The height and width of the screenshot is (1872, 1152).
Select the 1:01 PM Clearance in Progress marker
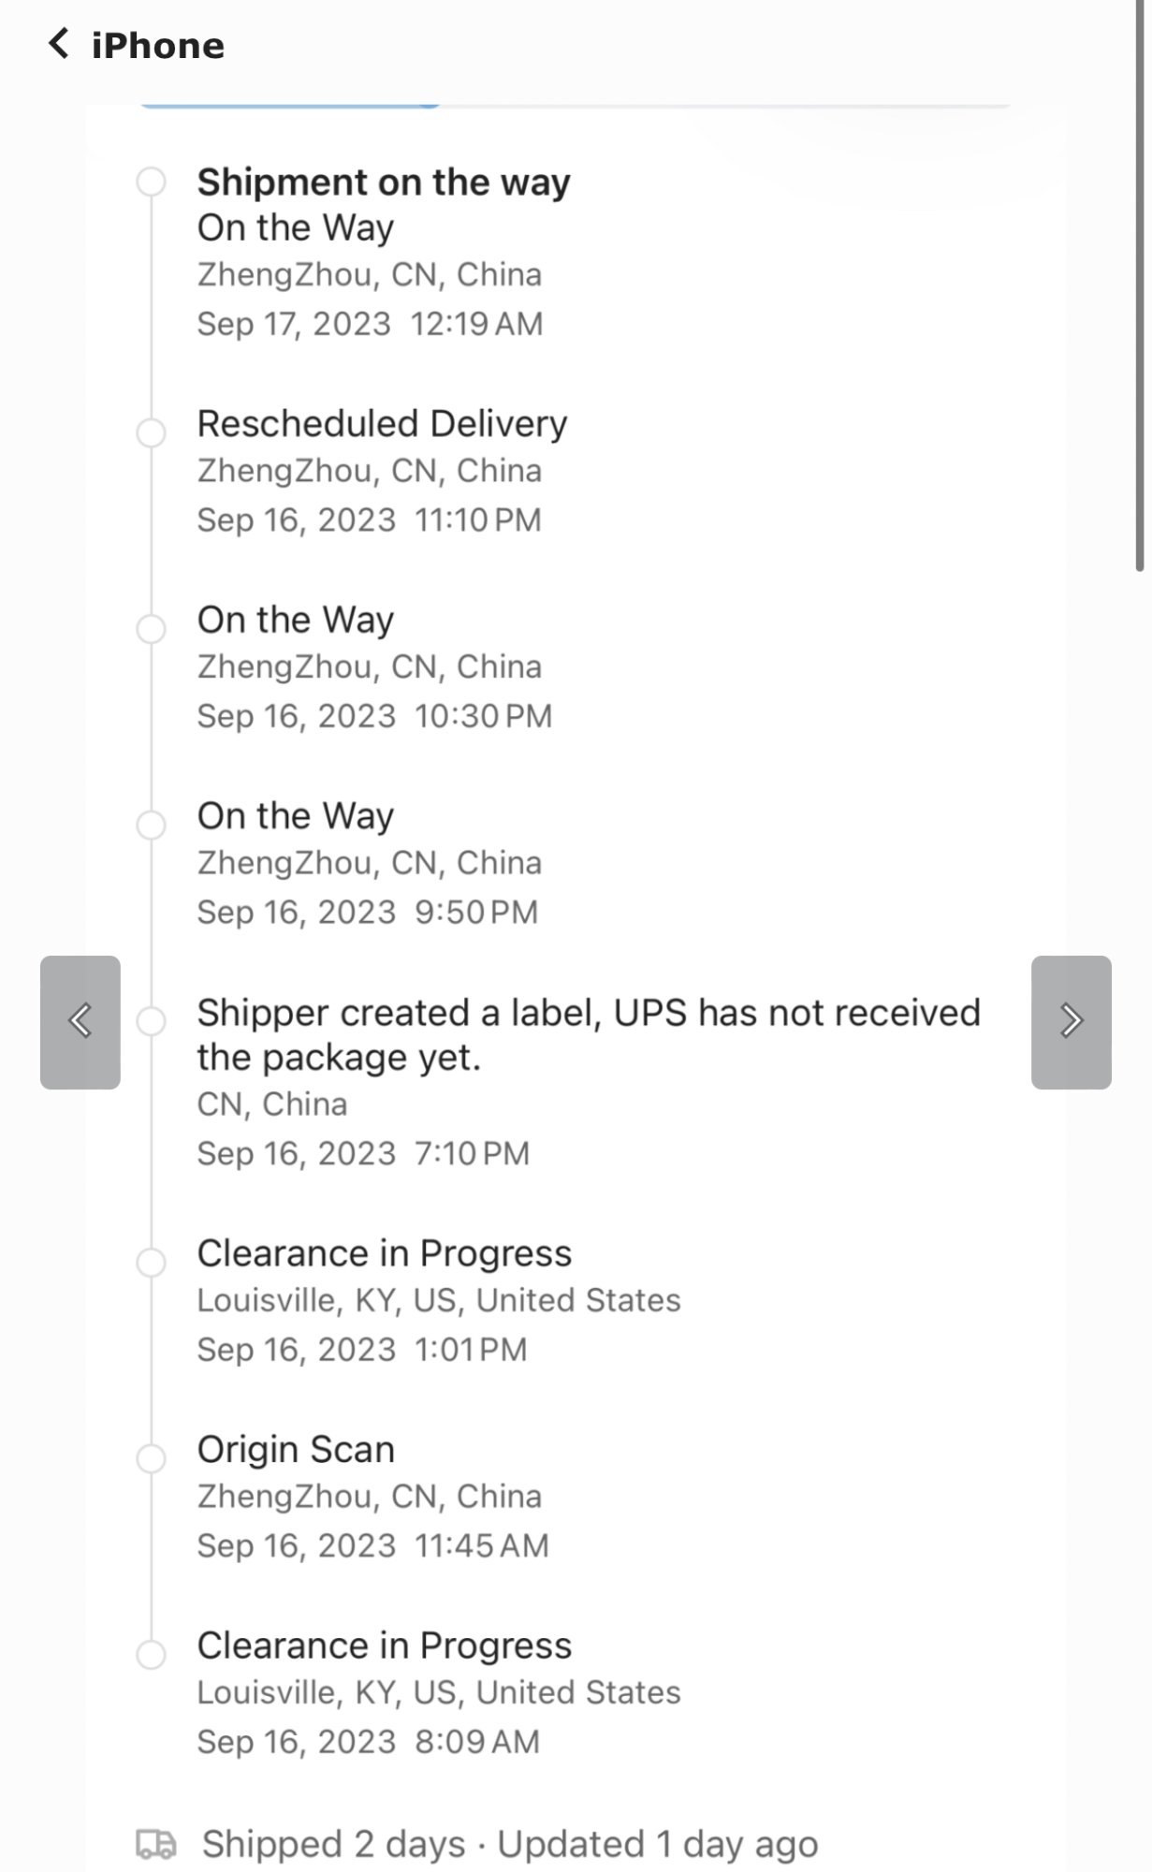click(152, 1262)
